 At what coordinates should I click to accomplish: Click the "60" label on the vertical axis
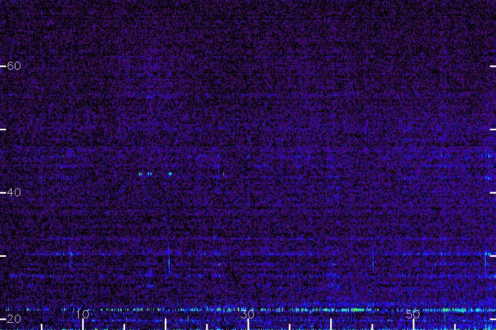click(14, 66)
